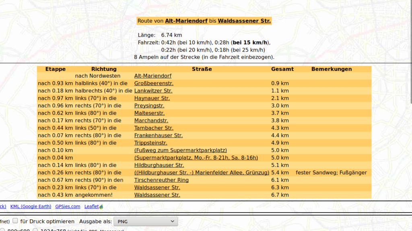Export route as KML (Google Earth)

click(31, 206)
